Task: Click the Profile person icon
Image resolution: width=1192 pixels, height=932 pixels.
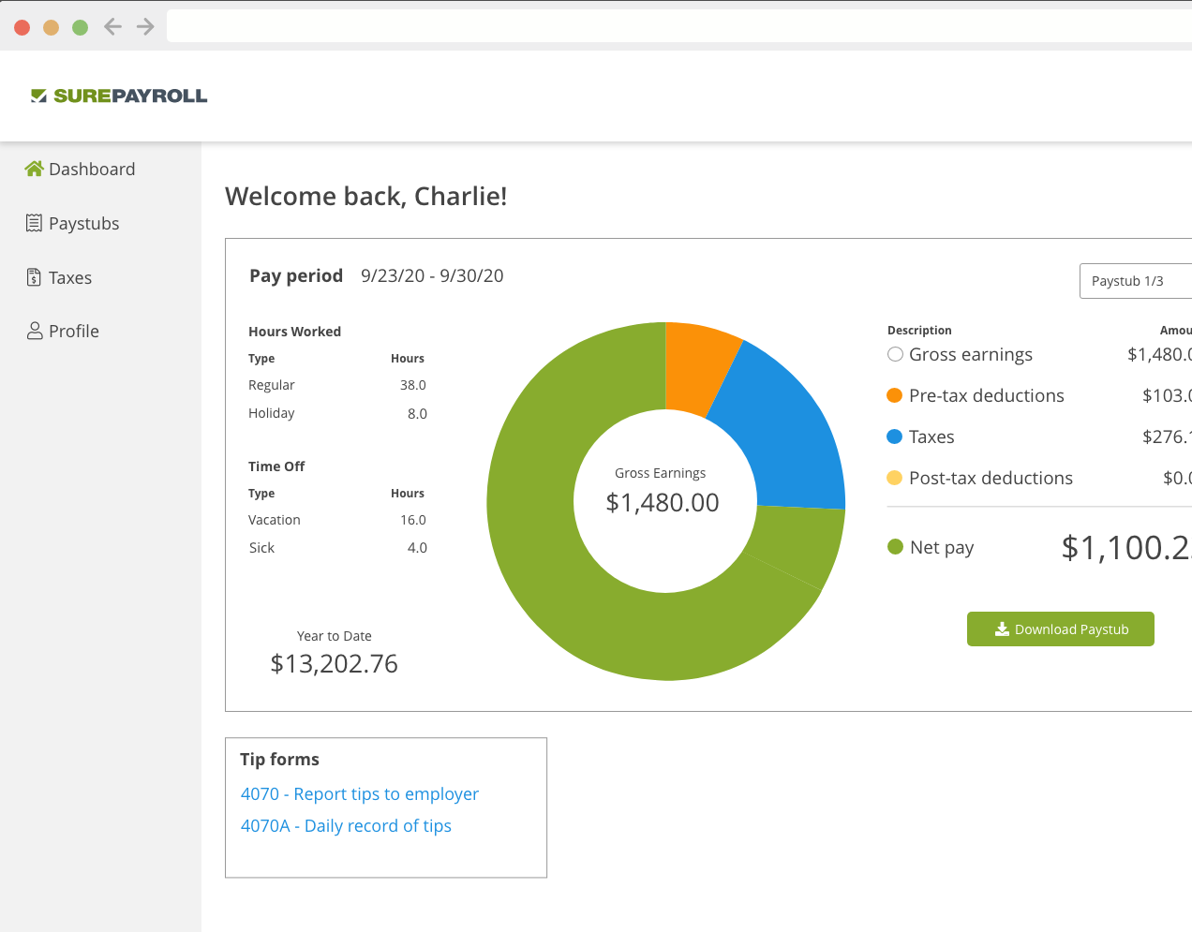Action: pos(35,331)
